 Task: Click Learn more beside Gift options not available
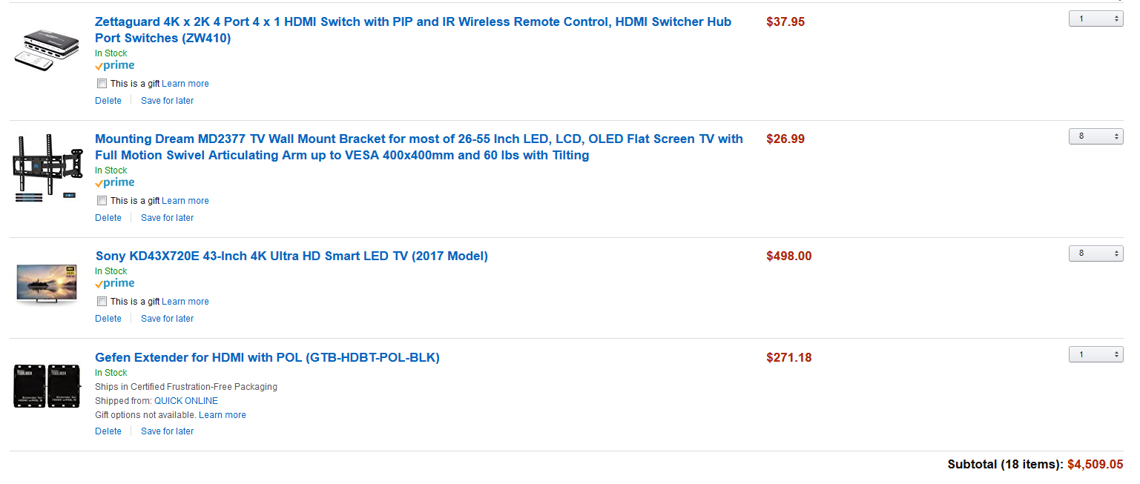pyautogui.click(x=223, y=415)
